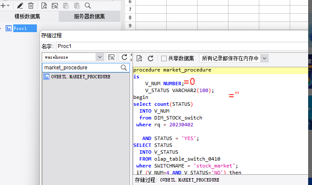The image size is (312, 185).
Task: Click the refresh icon above SQL editor
Action: 150,58
